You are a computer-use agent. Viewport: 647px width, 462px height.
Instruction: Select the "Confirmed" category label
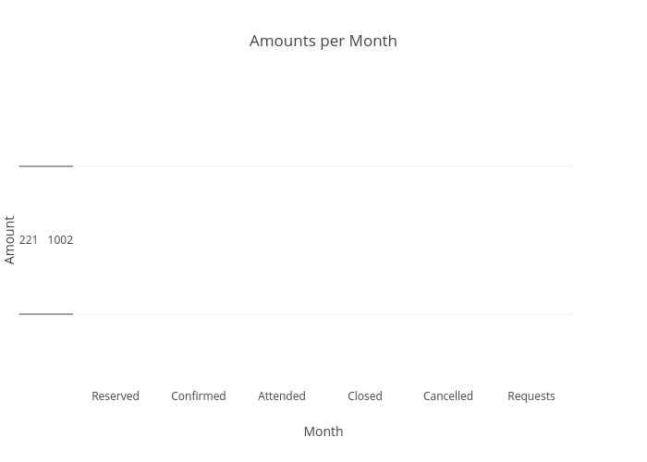tap(198, 396)
